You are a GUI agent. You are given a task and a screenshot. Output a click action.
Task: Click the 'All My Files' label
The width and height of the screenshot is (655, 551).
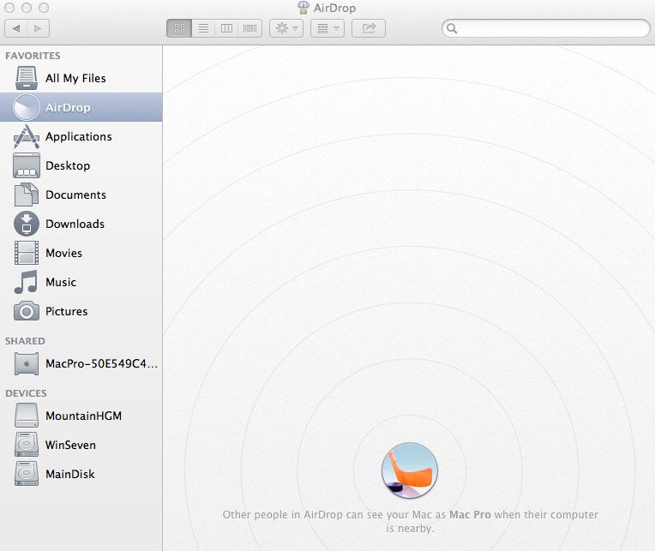coord(75,79)
